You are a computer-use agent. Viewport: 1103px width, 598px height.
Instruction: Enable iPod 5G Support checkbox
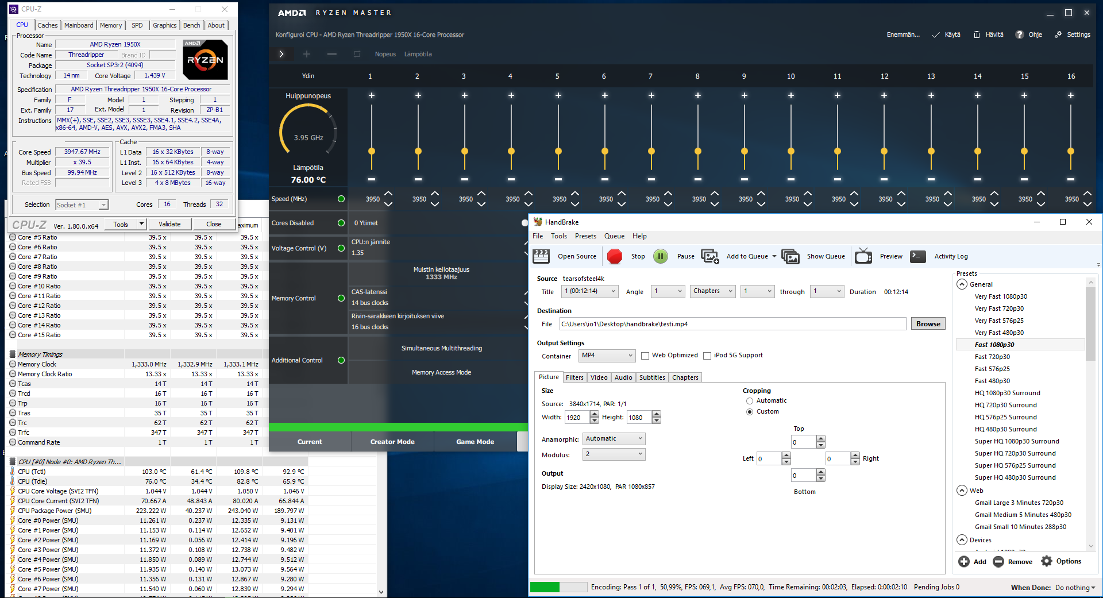[x=707, y=356]
